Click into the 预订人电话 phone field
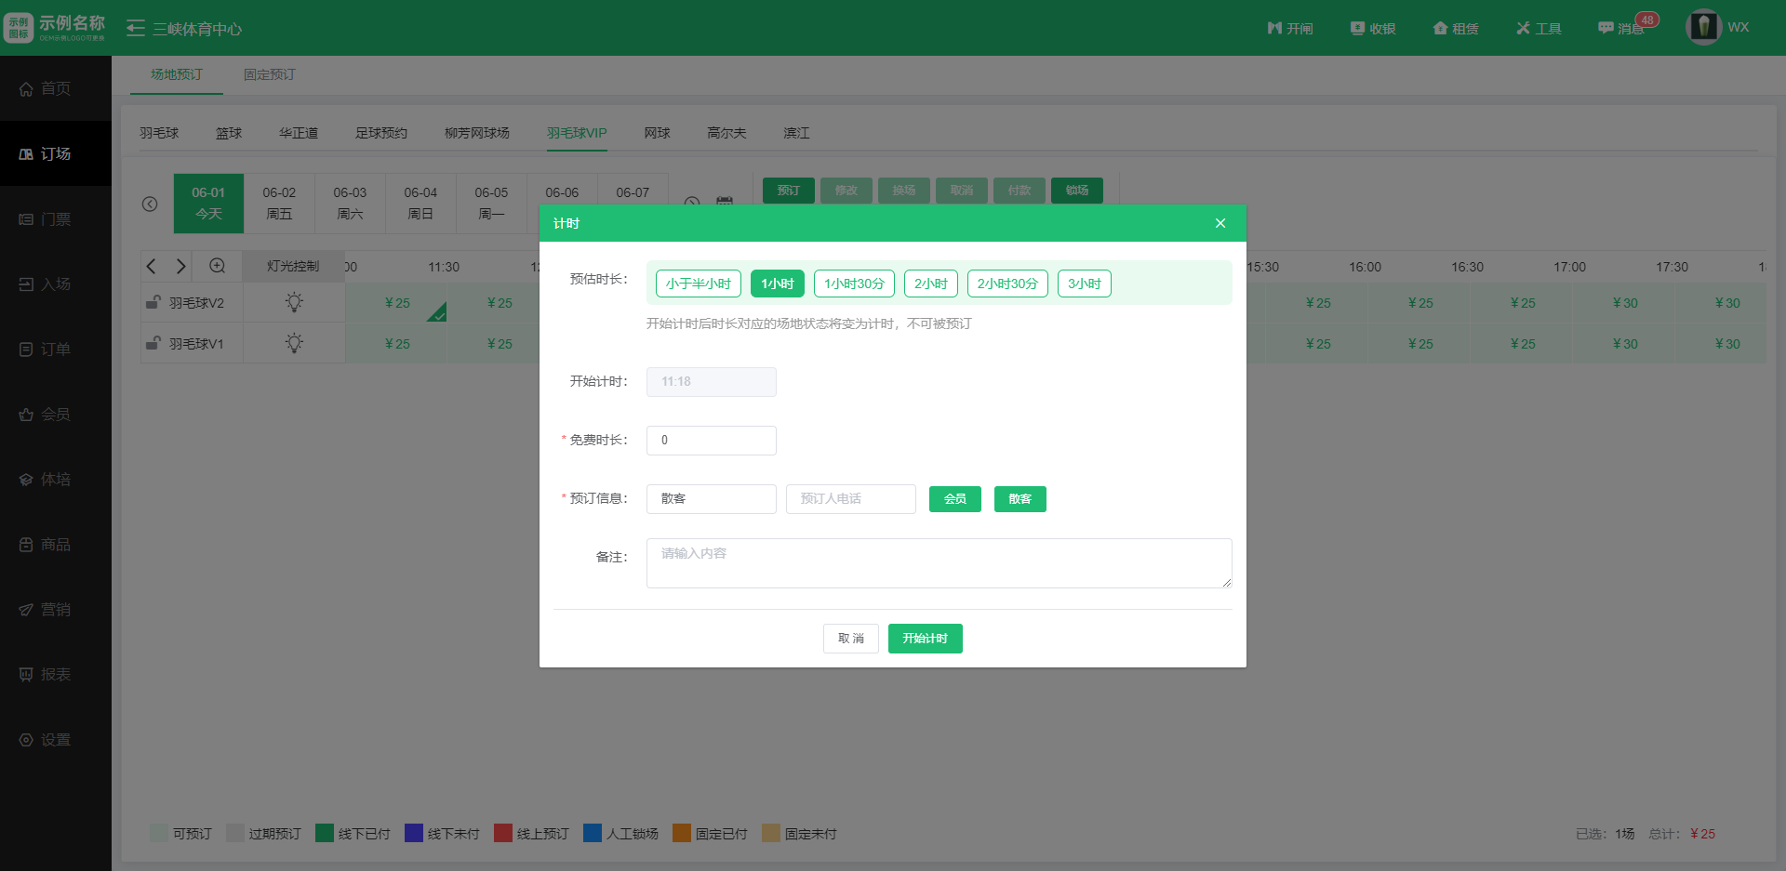The height and width of the screenshot is (871, 1786). (x=850, y=499)
